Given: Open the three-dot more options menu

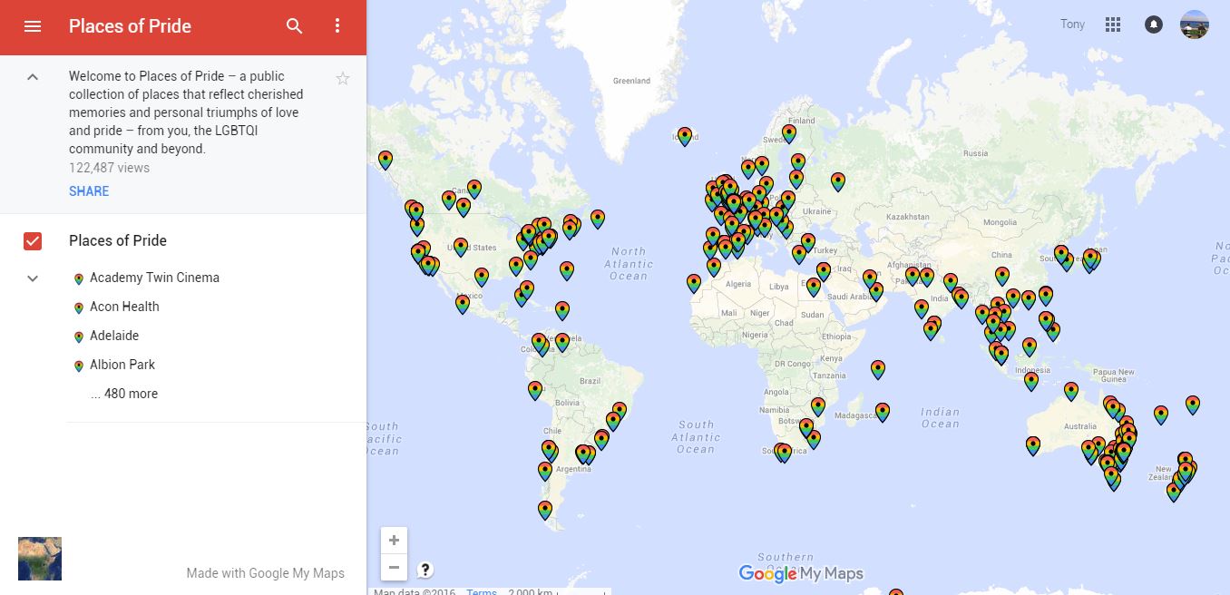Looking at the screenshot, I should point(337,26).
